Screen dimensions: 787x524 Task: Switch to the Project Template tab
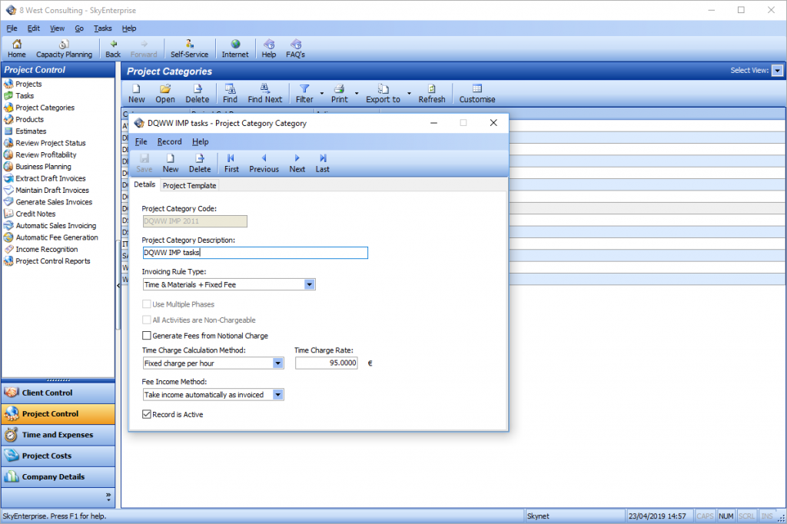[x=189, y=185]
